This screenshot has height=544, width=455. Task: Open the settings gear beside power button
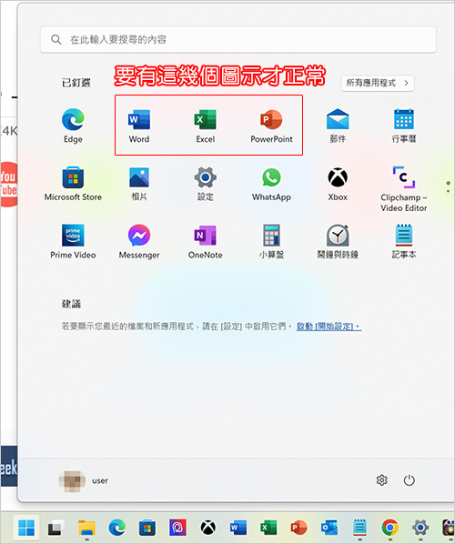382,480
